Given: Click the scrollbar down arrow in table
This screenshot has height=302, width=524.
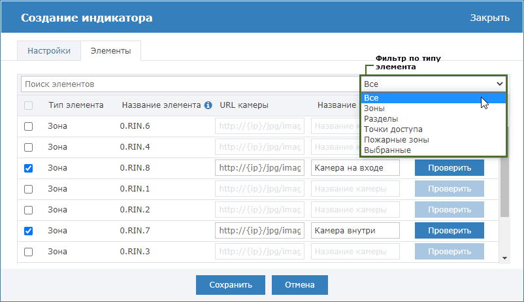Looking at the screenshot, I should click(504, 258).
